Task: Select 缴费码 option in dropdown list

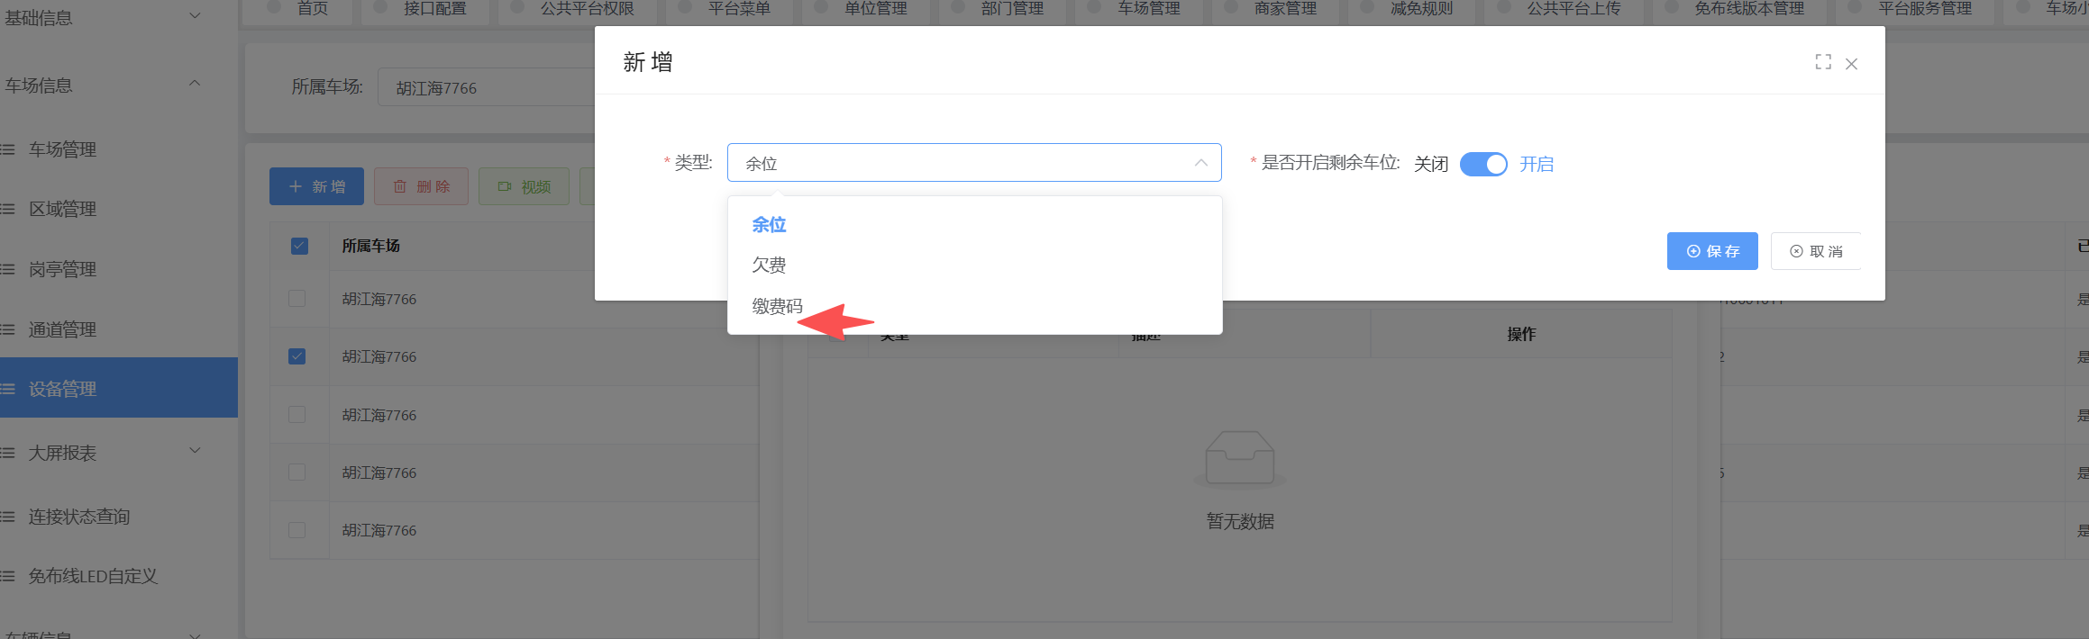Action: pos(974,306)
